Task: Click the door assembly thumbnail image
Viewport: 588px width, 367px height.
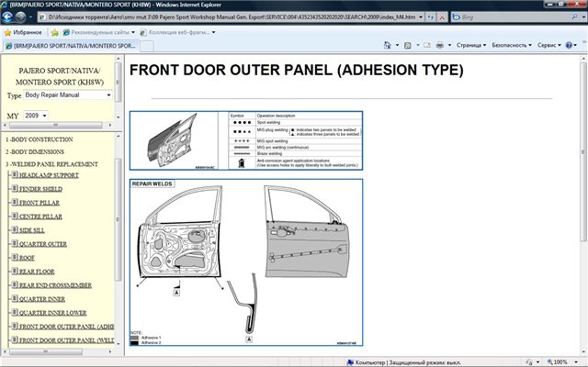Action: tap(175, 140)
